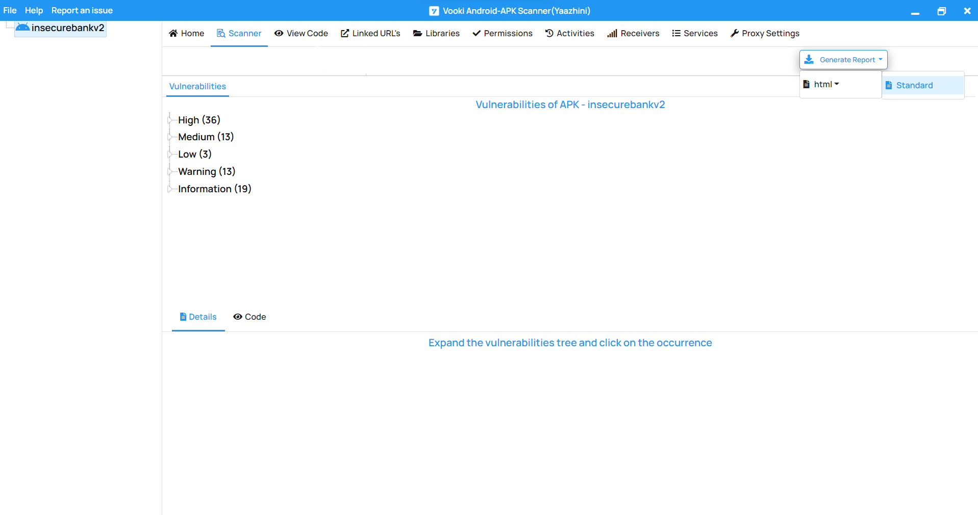The width and height of the screenshot is (978, 515).
Task: Click the Generate Report download icon
Action: [x=809, y=60]
